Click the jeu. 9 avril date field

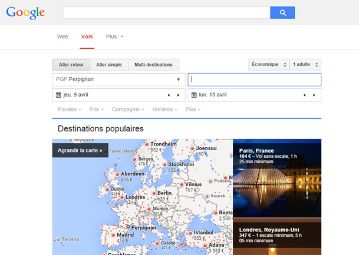point(118,95)
